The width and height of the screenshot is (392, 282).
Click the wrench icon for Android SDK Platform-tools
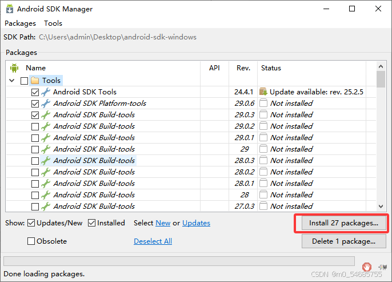click(x=46, y=104)
